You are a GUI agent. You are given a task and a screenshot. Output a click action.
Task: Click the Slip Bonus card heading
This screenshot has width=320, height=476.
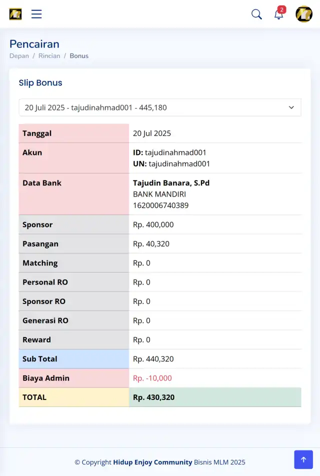(x=40, y=82)
